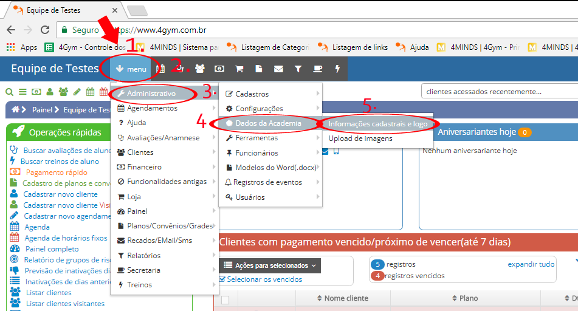Click the green pencil quick icon
This screenshot has height=311, width=578.
tap(77, 92)
